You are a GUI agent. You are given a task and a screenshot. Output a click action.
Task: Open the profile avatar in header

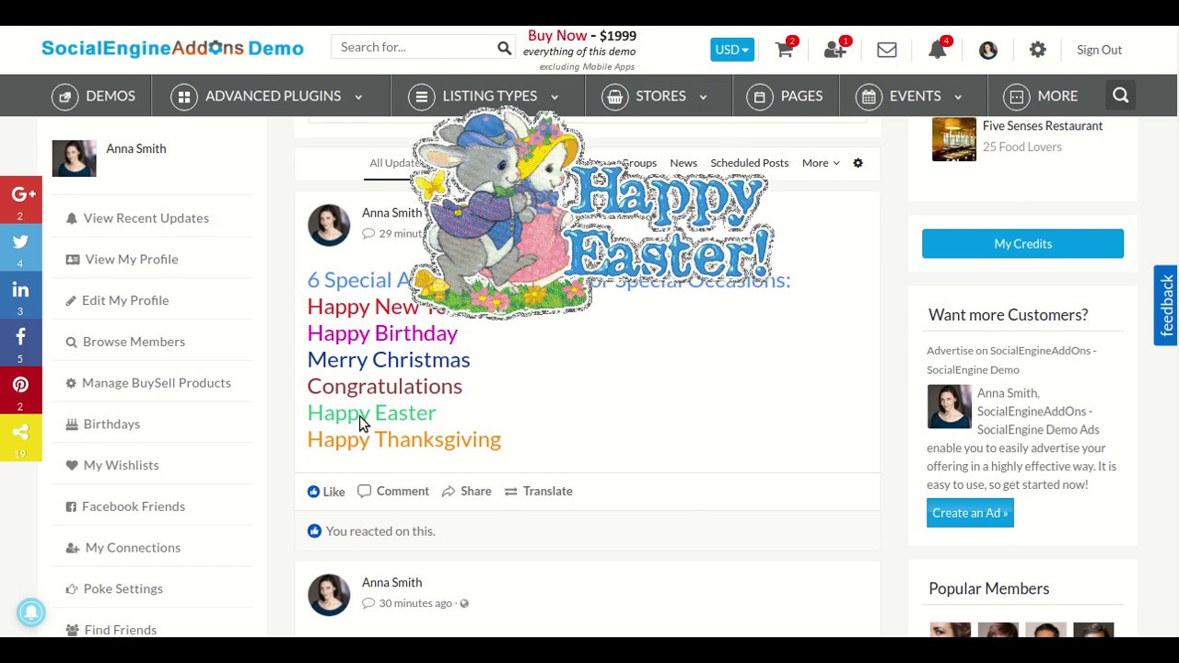click(x=988, y=50)
